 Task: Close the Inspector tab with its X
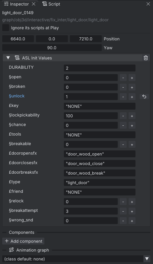click(x=34, y=4)
